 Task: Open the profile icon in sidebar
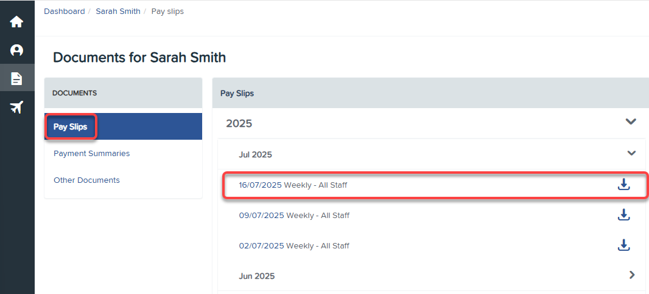(16, 50)
